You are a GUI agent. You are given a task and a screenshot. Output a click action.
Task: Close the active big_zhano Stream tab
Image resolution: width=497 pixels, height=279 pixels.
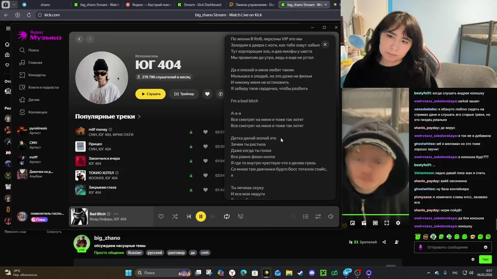[325, 5]
